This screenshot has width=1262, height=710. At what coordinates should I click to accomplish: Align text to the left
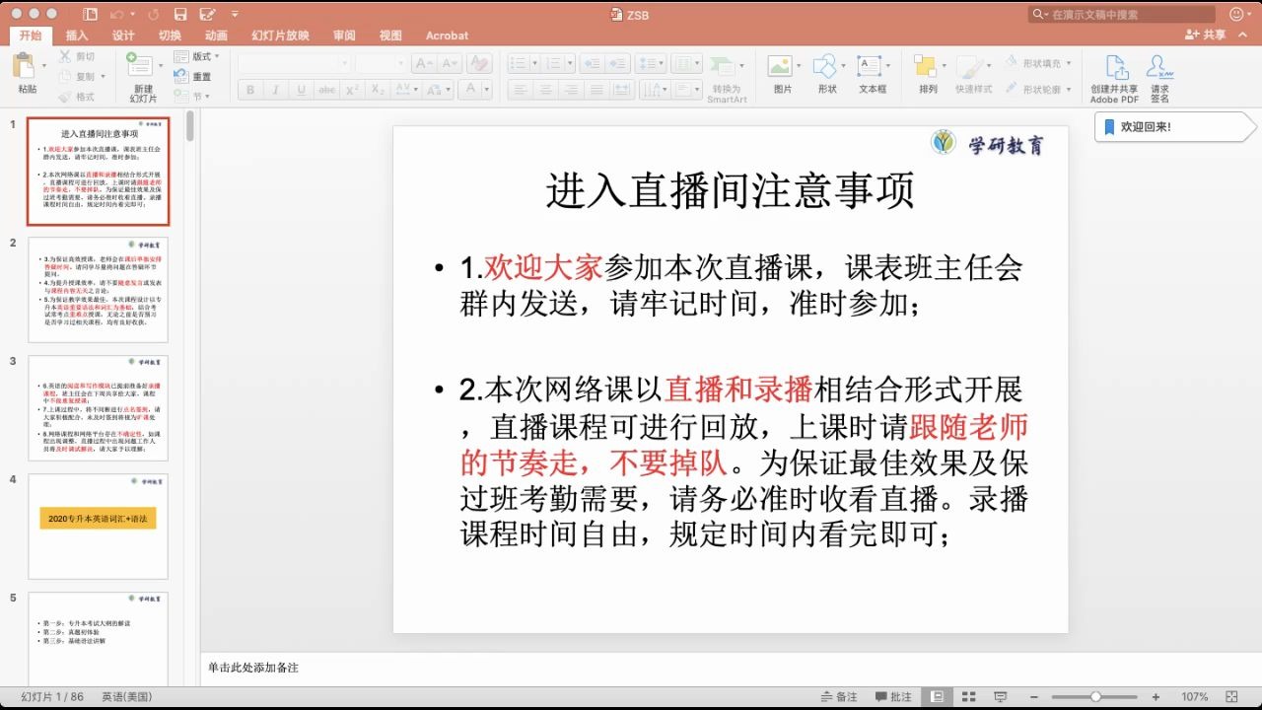[x=520, y=90]
